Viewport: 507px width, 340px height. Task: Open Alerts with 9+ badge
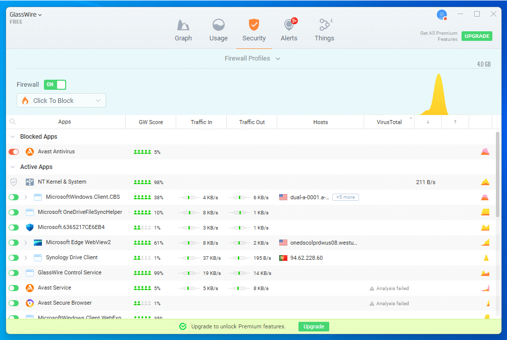point(290,24)
